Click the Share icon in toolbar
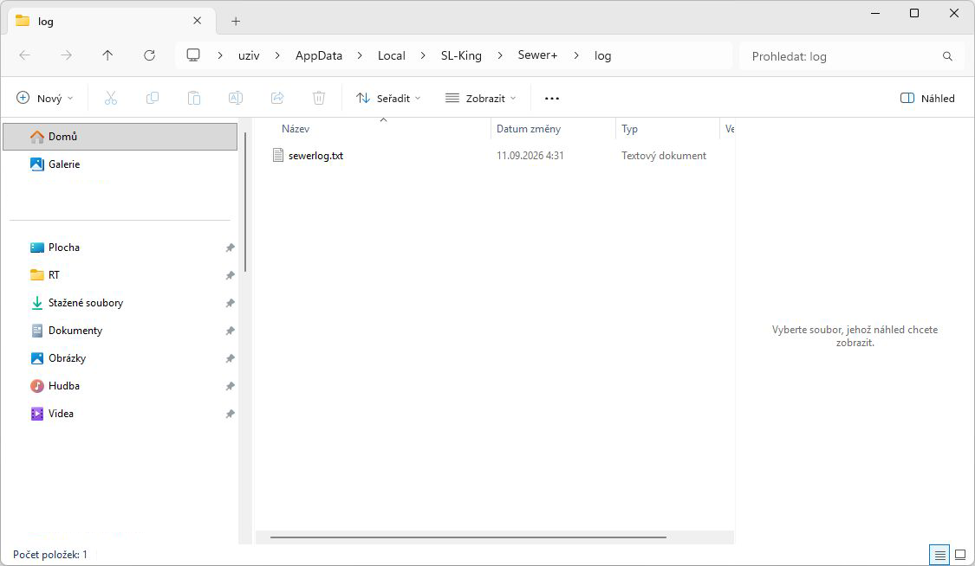The image size is (975, 566). (x=277, y=98)
